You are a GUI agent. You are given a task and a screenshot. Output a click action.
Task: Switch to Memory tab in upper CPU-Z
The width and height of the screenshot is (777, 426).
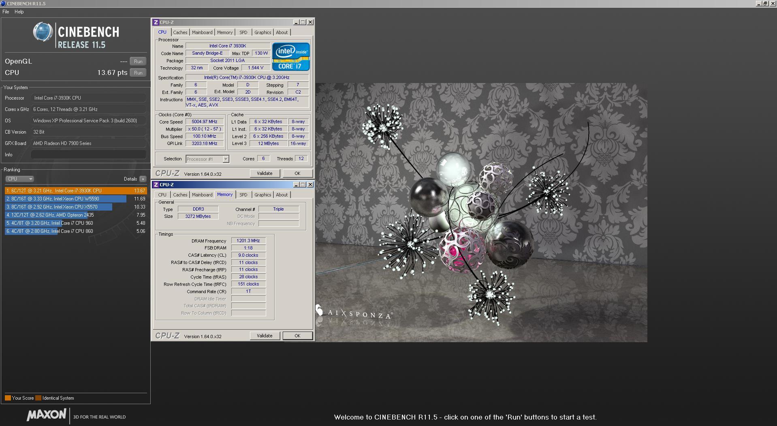tap(225, 32)
